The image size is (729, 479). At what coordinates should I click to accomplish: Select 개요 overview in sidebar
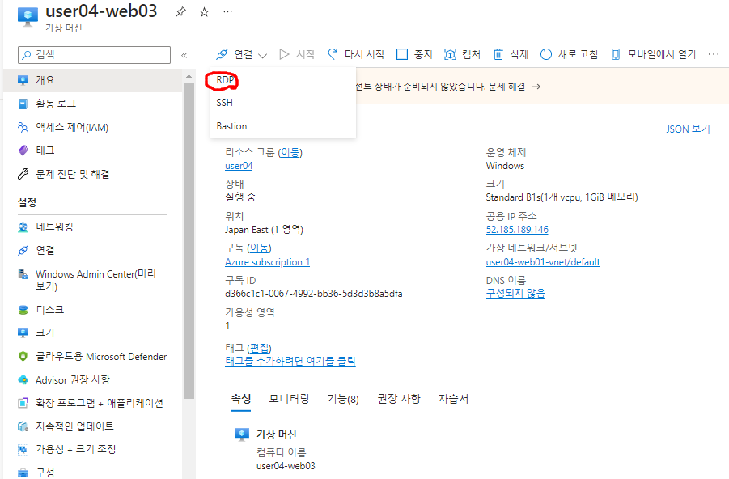pyautogui.click(x=92, y=80)
